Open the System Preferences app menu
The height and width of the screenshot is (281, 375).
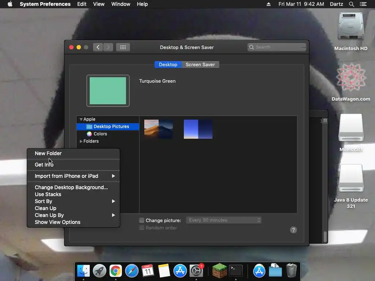[x=45, y=4]
